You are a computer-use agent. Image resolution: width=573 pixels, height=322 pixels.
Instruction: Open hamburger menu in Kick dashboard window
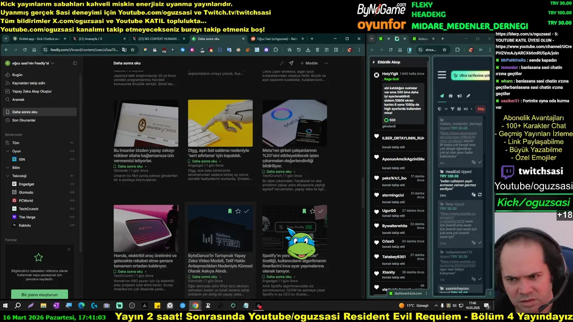tap(442, 75)
